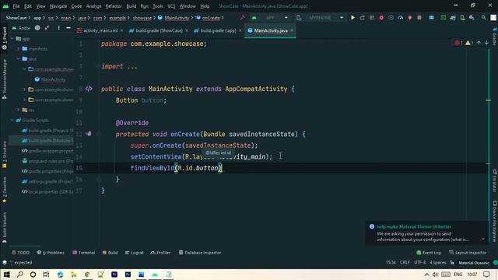Open the VCS menu
The image size is (498, 280).
click(171, 6)
